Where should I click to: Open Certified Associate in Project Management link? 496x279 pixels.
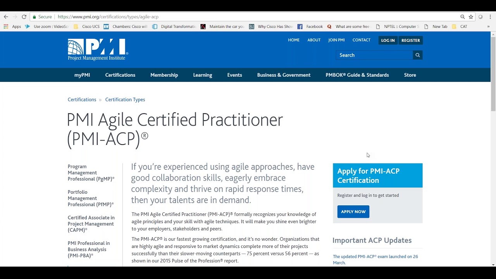coord(91,224)
